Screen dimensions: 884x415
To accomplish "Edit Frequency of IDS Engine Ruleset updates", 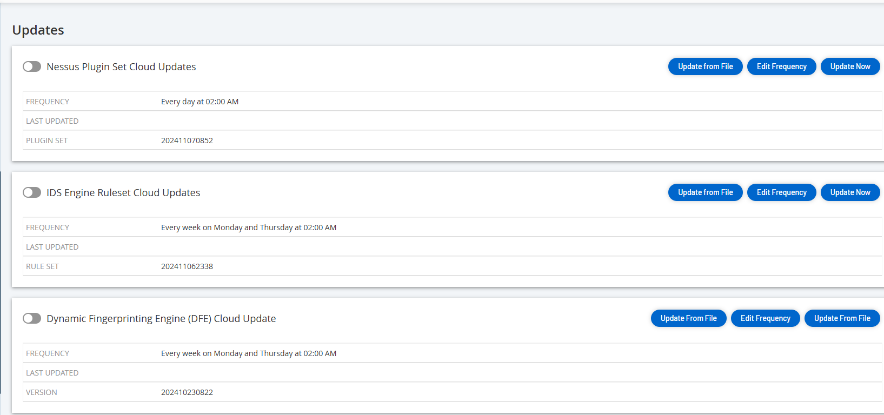I will coord(781,192).
